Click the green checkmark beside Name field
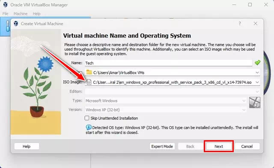 [257, 62]
